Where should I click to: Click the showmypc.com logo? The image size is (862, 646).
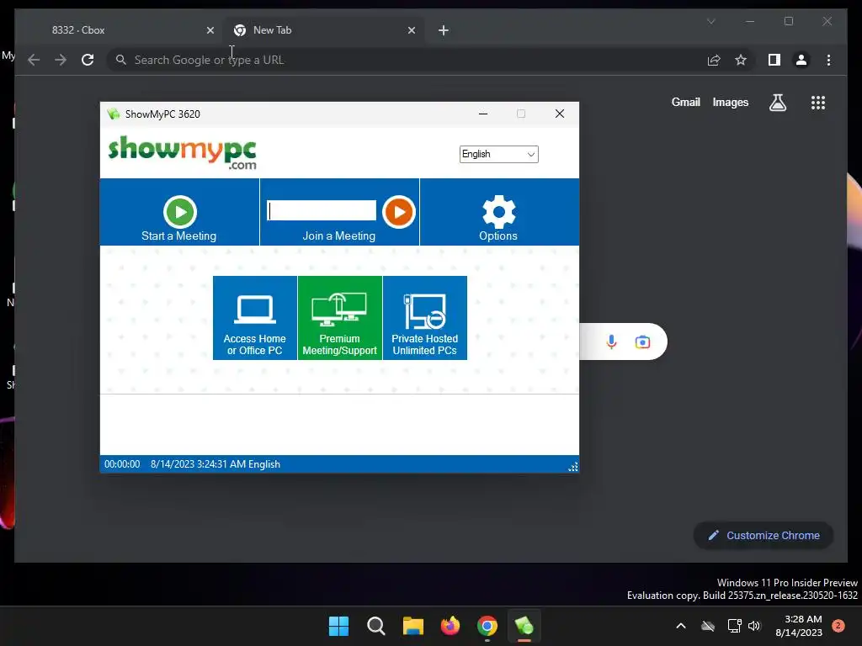click(x=183, y=152)
